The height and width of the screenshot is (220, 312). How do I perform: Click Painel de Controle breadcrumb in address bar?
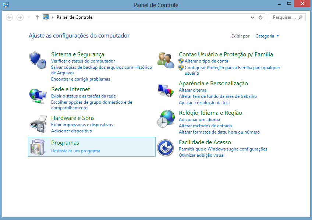(x=74, y=17)
